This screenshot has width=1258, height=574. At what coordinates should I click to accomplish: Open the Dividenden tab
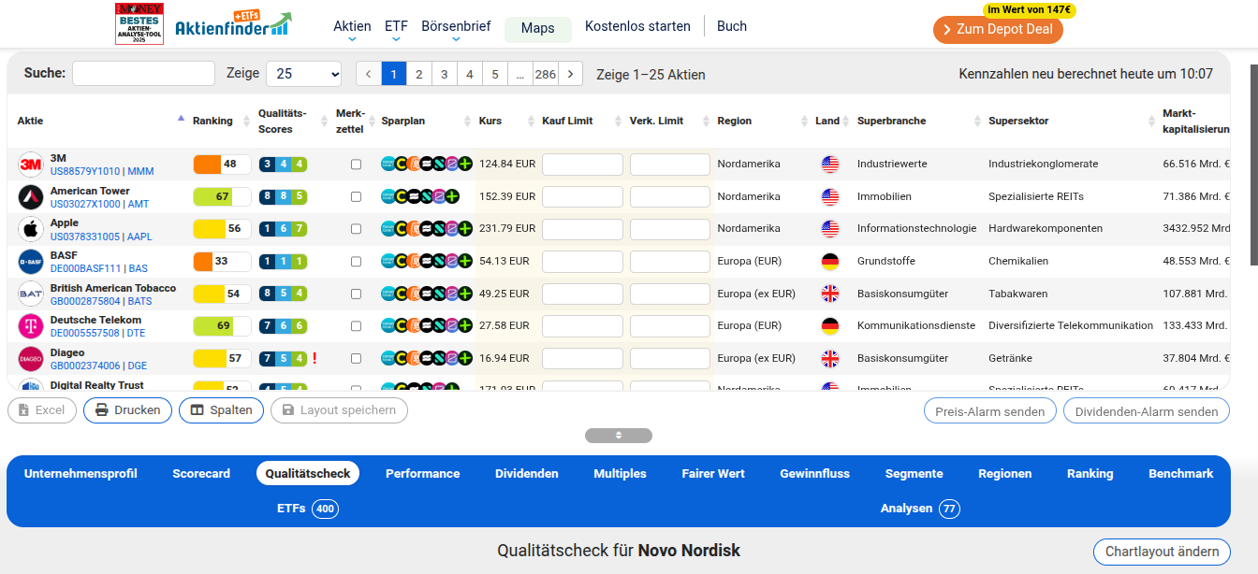pyautogui.click(x=527, y=473)
